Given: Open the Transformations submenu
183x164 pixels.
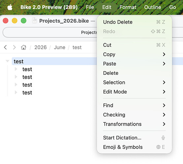Looking at the screenshot, I should (x=134, y=124).
